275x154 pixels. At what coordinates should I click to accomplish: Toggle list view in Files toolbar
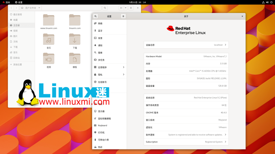point(121,8)
